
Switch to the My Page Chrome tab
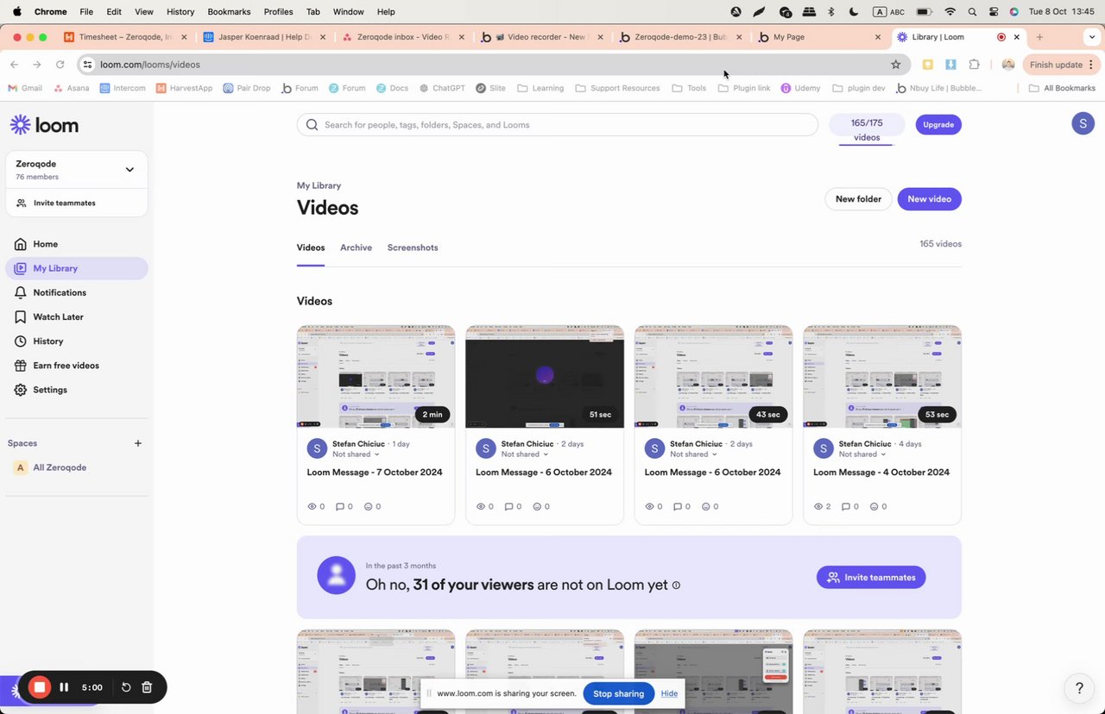click(x=820, y=37)
